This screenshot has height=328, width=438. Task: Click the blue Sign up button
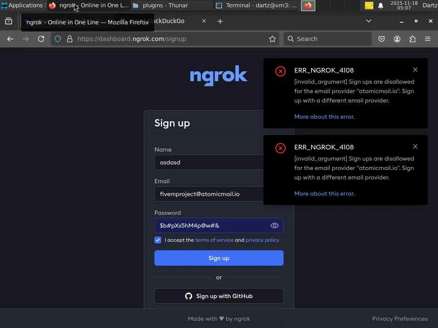(219, 258)
